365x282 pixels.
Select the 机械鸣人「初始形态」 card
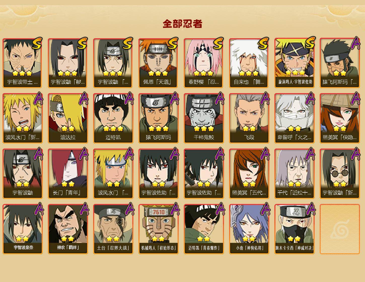(x=158, y=229)
